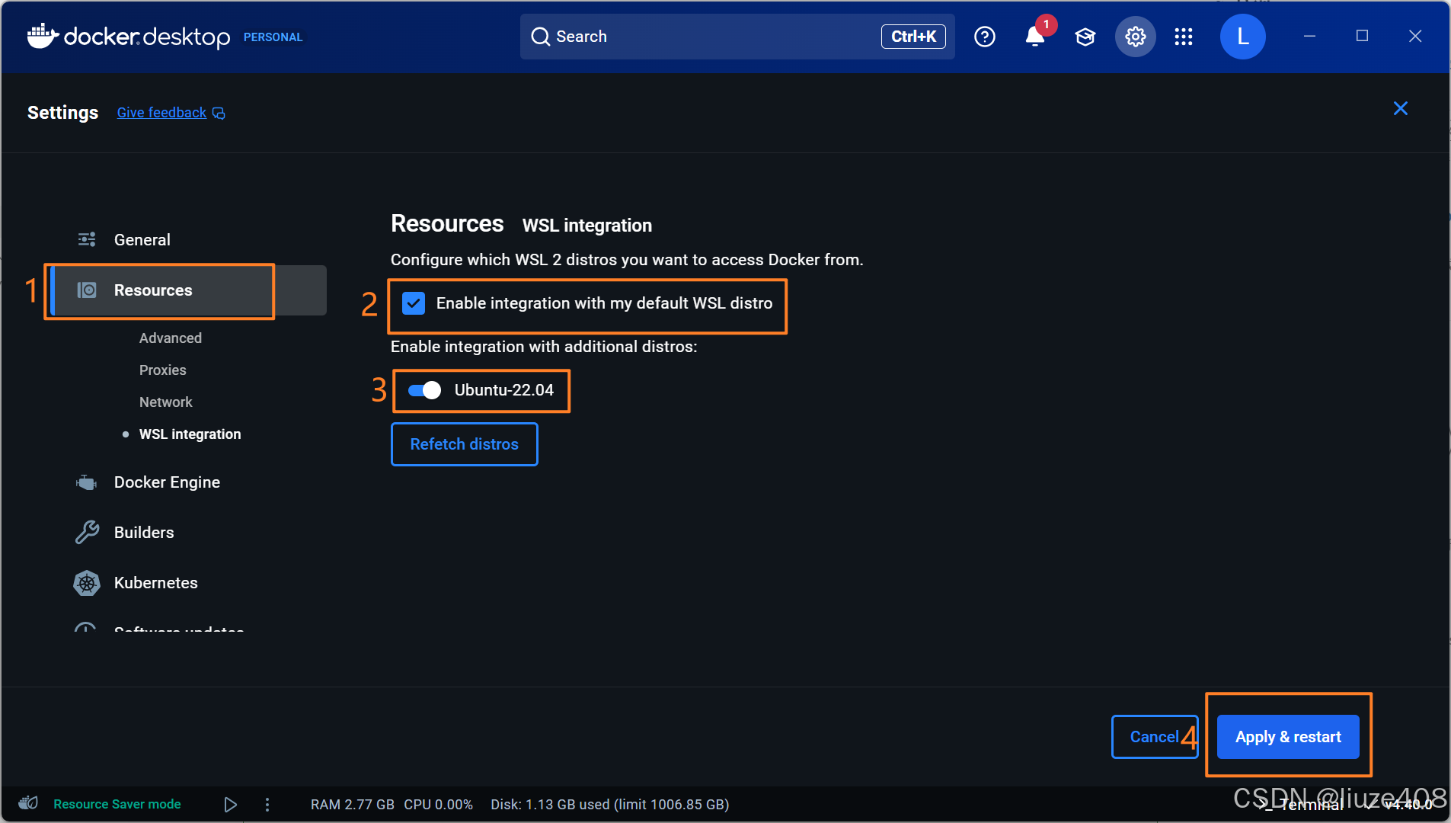The image size is (1451, 823).
Task: Click the Settings gear icon
Action: [x=1135, y=37]
